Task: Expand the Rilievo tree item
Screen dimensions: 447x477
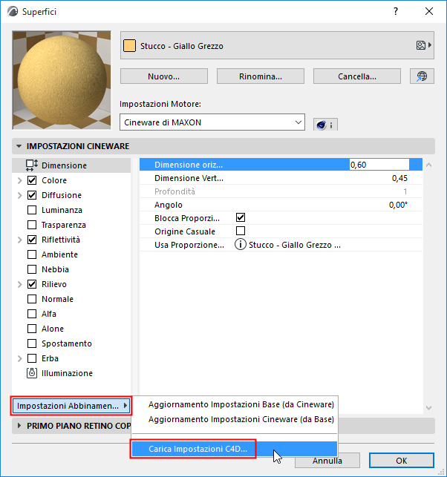Action: (20, 284)
